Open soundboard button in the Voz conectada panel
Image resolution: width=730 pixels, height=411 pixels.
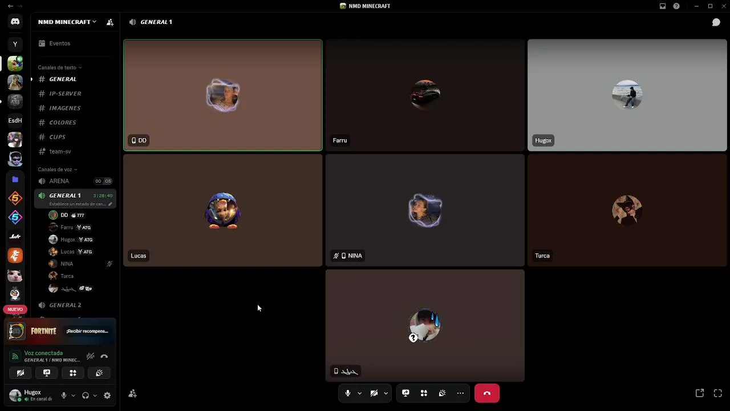pos(99,373)
